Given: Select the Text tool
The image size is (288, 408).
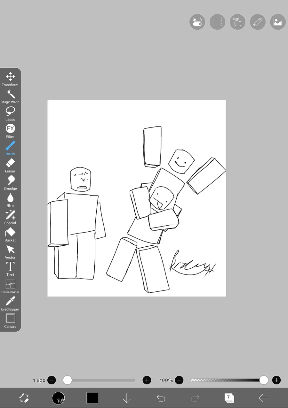Looking at the screenshot, I should click(10, 269).
